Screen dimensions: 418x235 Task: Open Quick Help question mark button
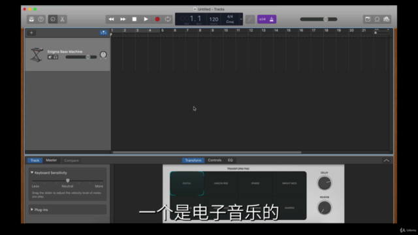tap(40, 19)
